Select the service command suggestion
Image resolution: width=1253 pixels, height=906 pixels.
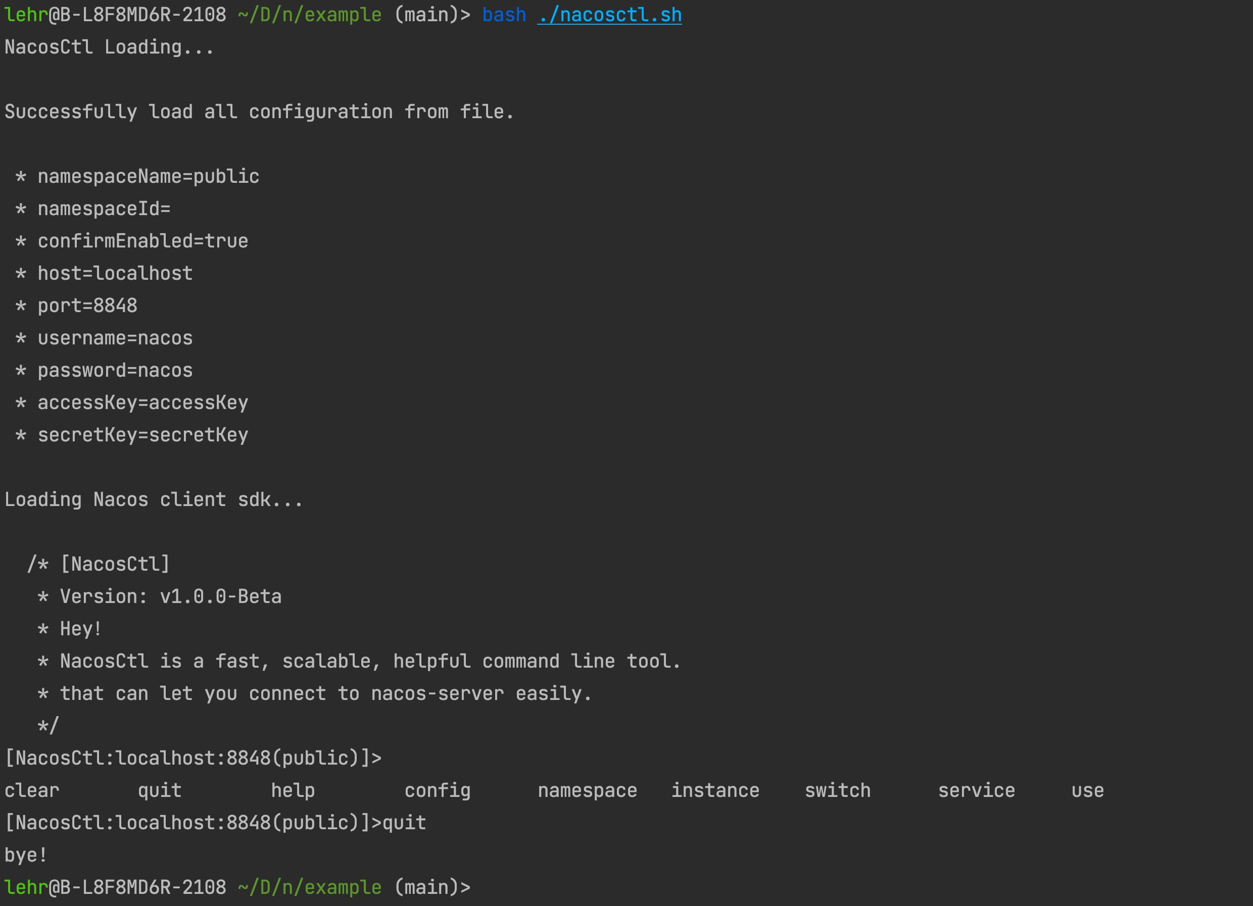(x=976, y=791)
